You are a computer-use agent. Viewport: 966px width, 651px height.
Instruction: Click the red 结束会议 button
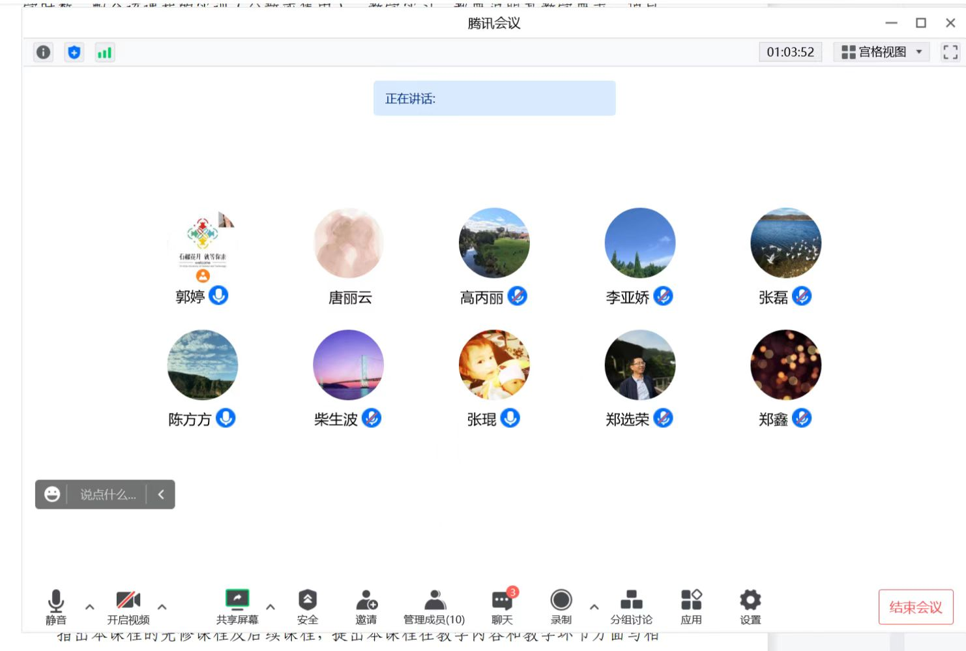point(916,607)
